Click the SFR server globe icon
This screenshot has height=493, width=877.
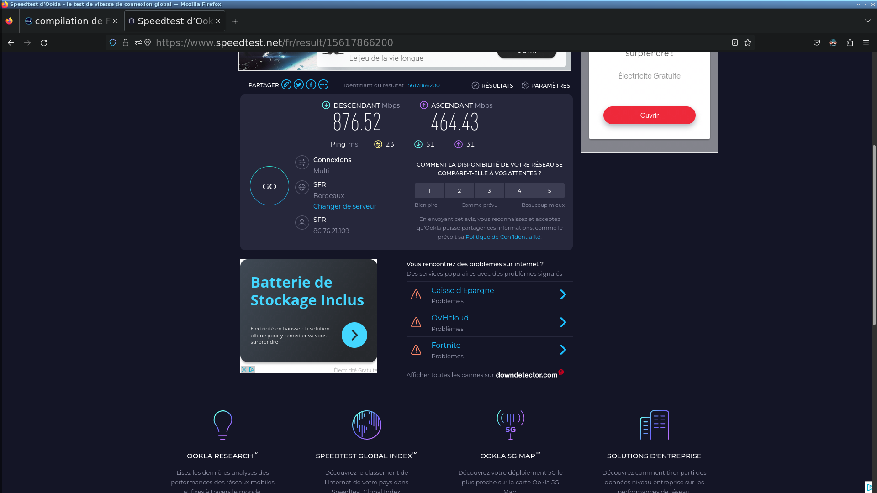coord(302,187)
